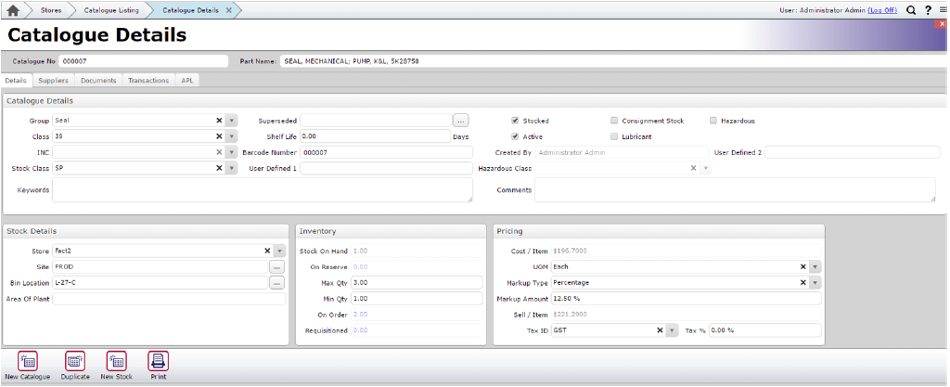
Task: Uncheck the Stocked checkbox
Action: coord(515,121)
